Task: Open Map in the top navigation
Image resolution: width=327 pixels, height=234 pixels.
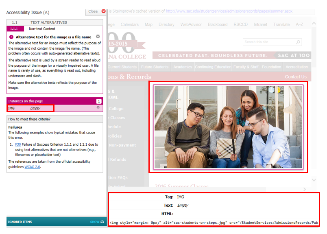Action: pyautogui.click(x=148, y=24)
